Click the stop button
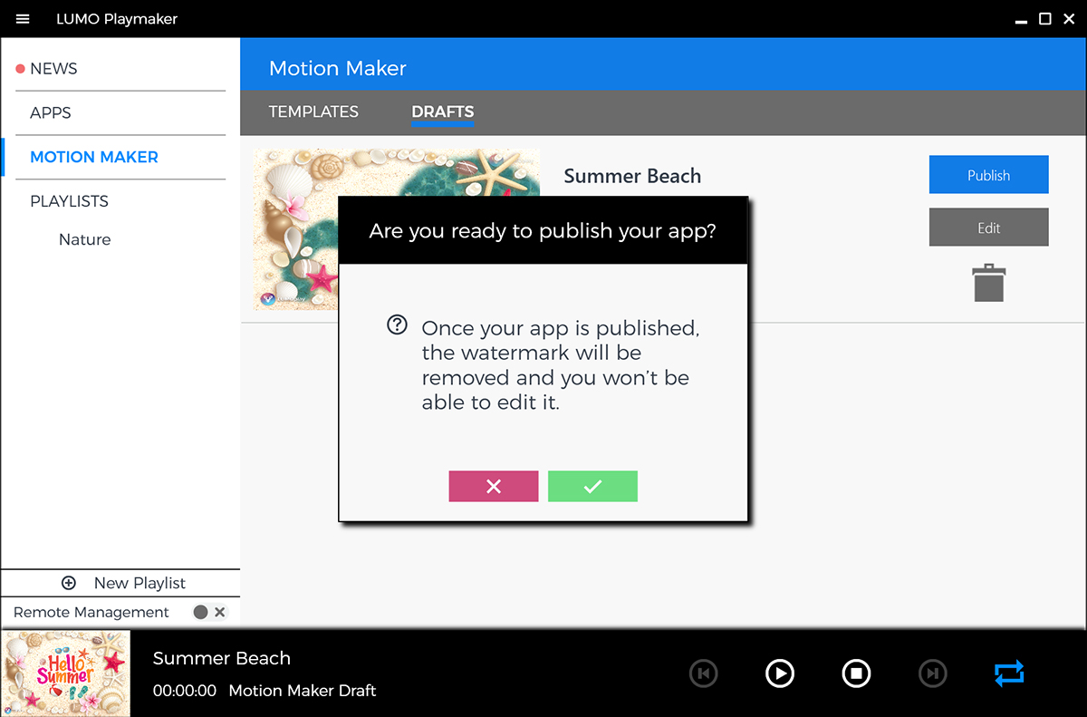This screenshot has height=717, width=1087. (x=856, y=673)
